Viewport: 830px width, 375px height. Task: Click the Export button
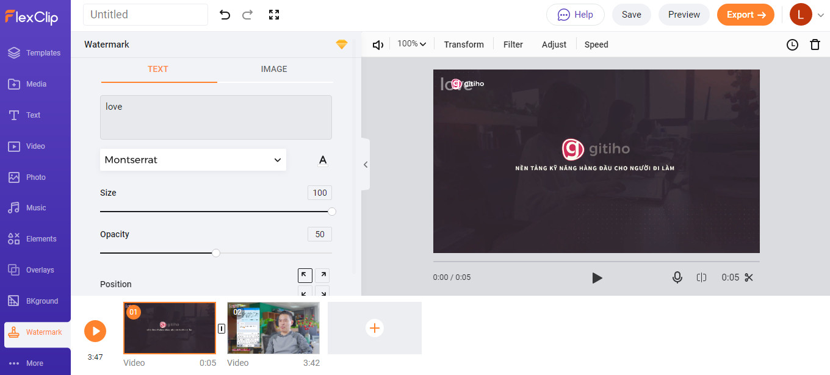point(745,15)
